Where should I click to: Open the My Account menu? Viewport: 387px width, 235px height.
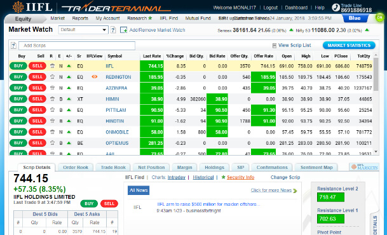107,18
